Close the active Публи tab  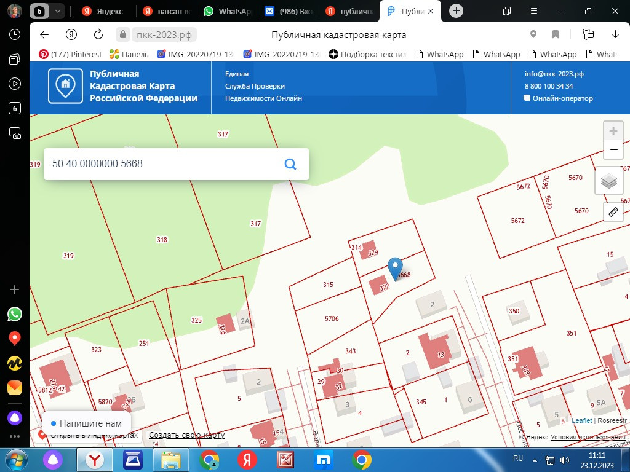(x=431, y=11)
